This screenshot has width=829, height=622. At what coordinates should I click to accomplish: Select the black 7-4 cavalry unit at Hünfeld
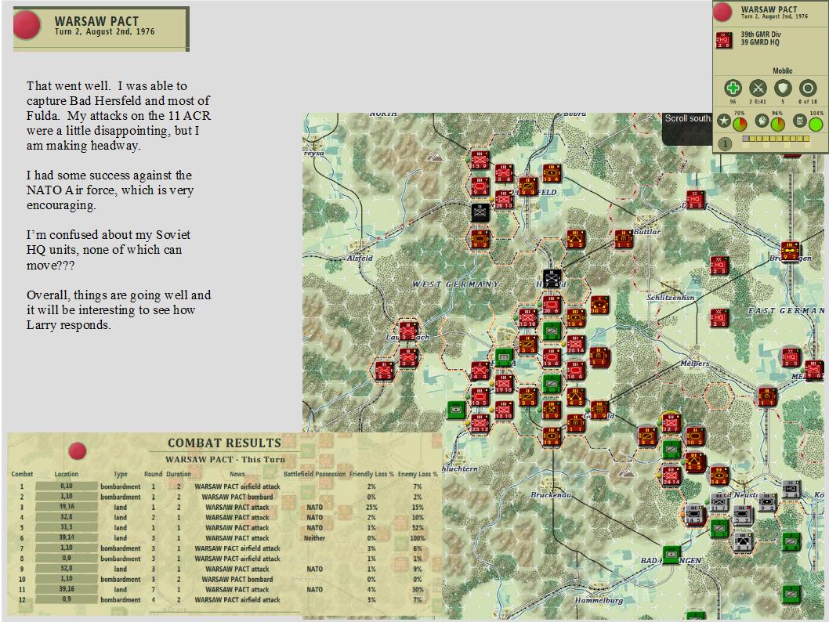(x=552, y=279)
